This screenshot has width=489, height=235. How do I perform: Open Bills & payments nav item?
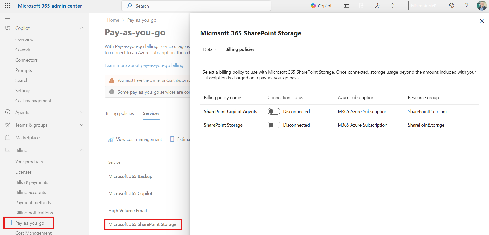pyautogui.click(x=32, y=182)
